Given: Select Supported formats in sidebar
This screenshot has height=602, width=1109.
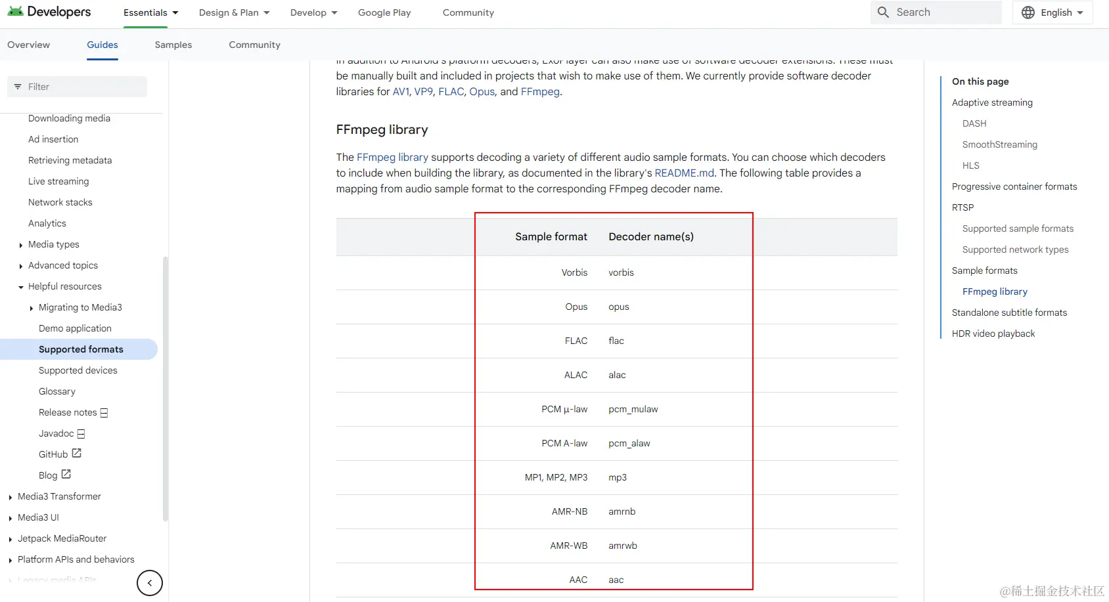Looking at the screenshot, I should tap(79, 349).
